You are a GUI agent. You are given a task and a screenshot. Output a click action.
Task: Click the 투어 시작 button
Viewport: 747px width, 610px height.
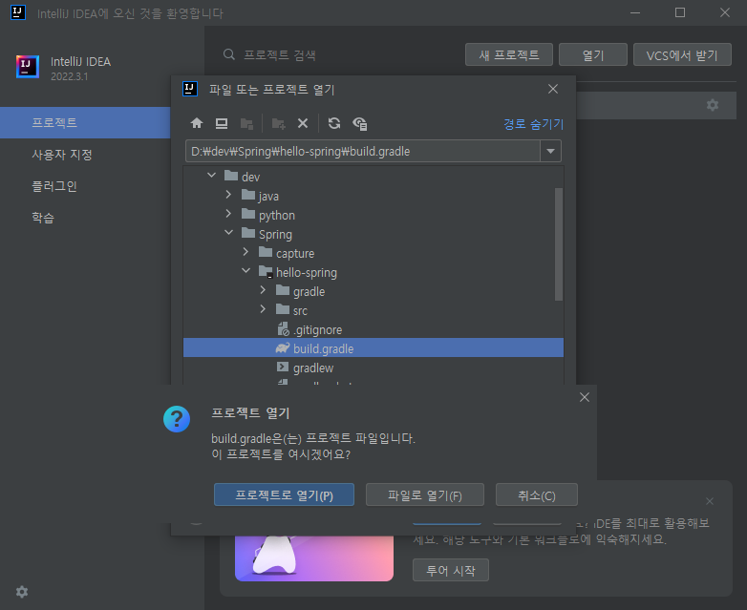click(x=451, y=571)
